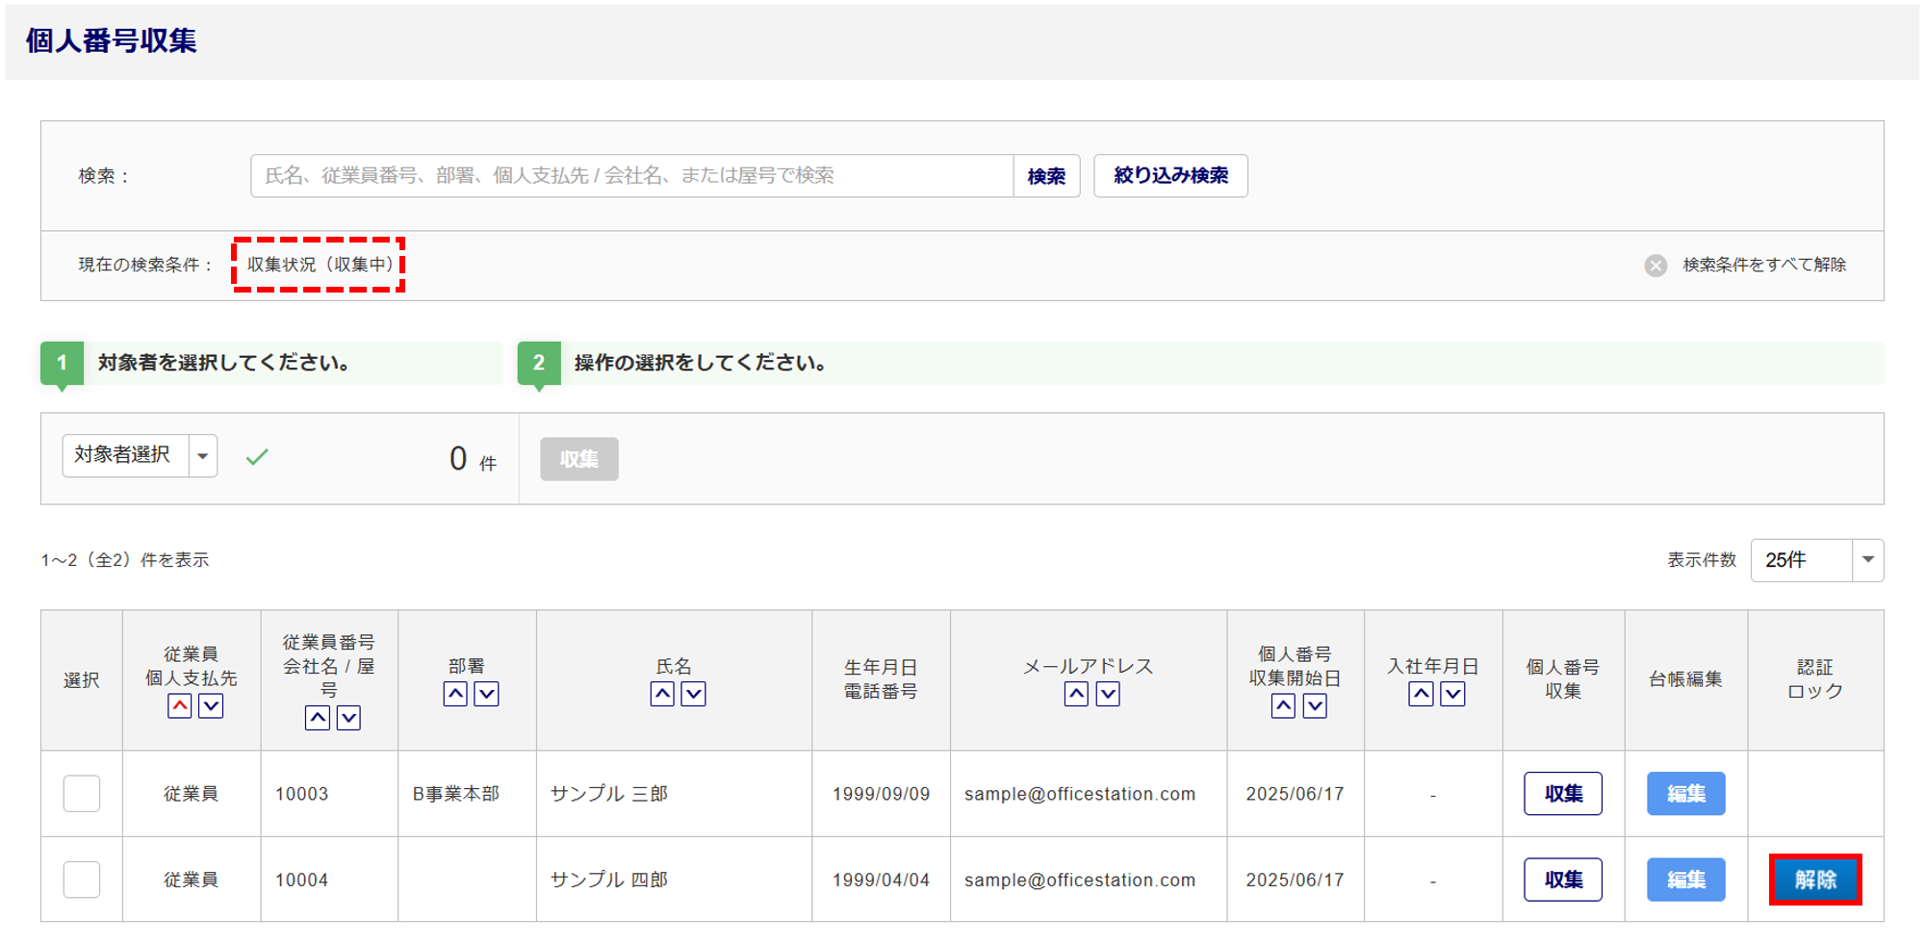Viewport: 1925px width, 945px height.
Task: Click 解除 to unlock サンプル 四郎
Action: click(x=1815, y=880)
